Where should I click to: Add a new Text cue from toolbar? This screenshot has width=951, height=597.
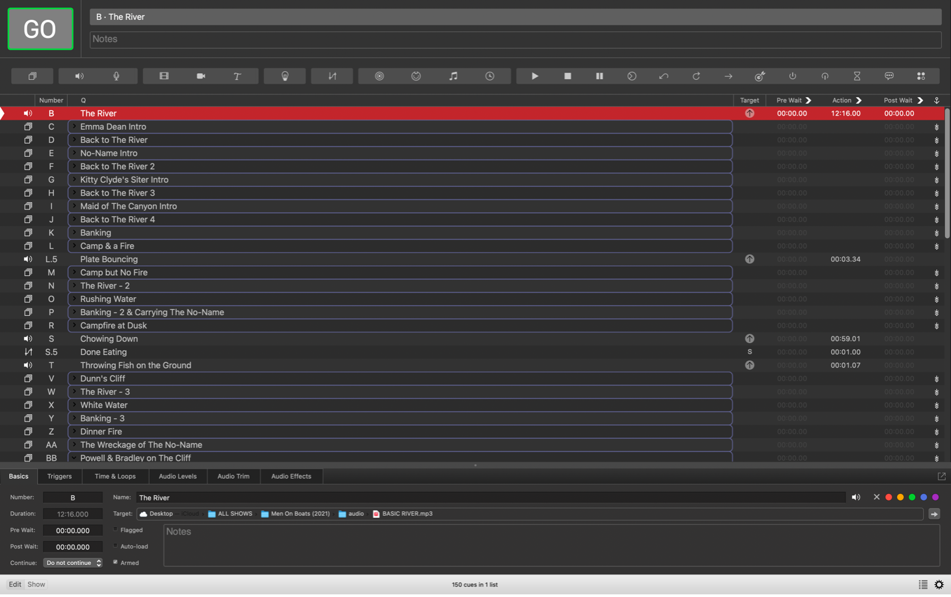tap(237, 76)
